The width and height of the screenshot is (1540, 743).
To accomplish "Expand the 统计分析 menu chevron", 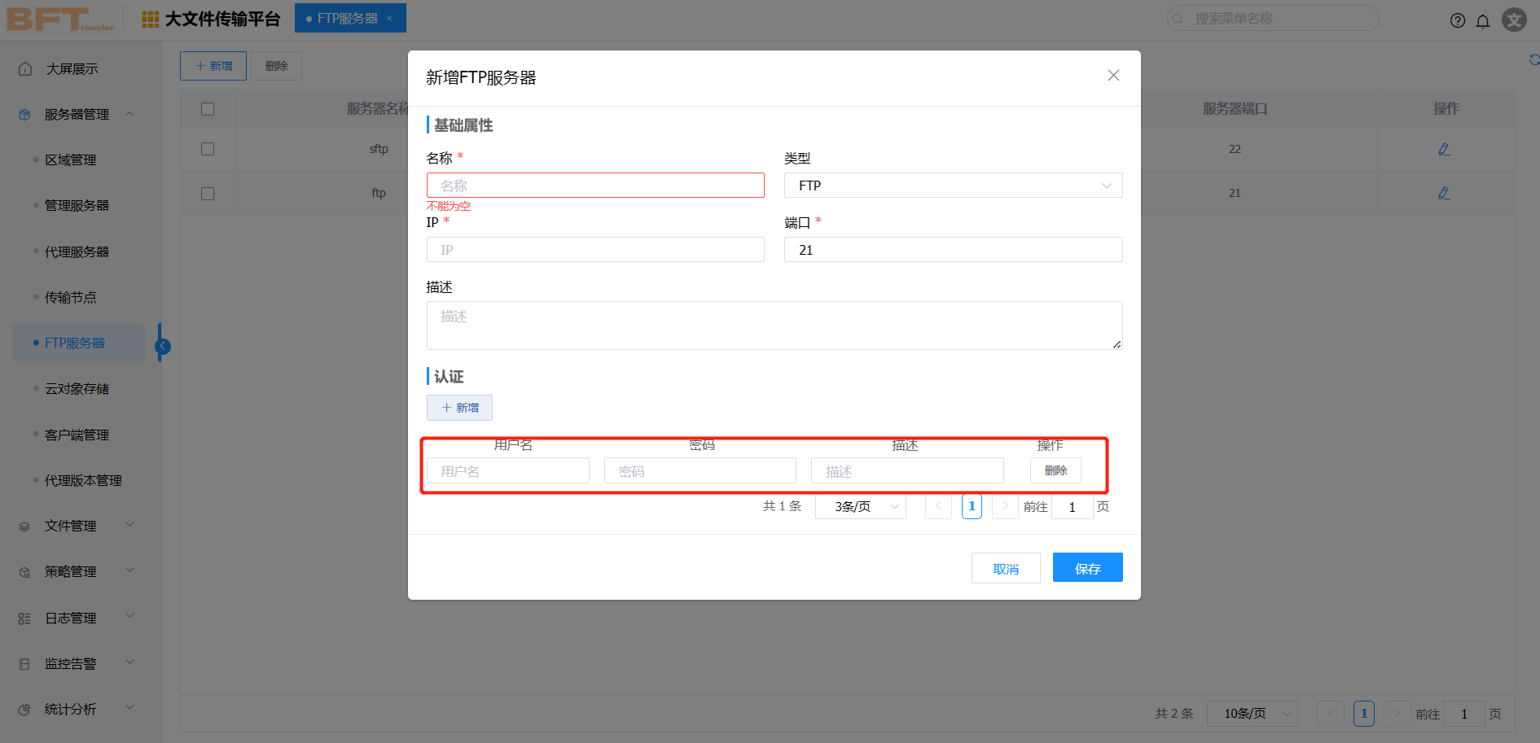I will 130,708.
